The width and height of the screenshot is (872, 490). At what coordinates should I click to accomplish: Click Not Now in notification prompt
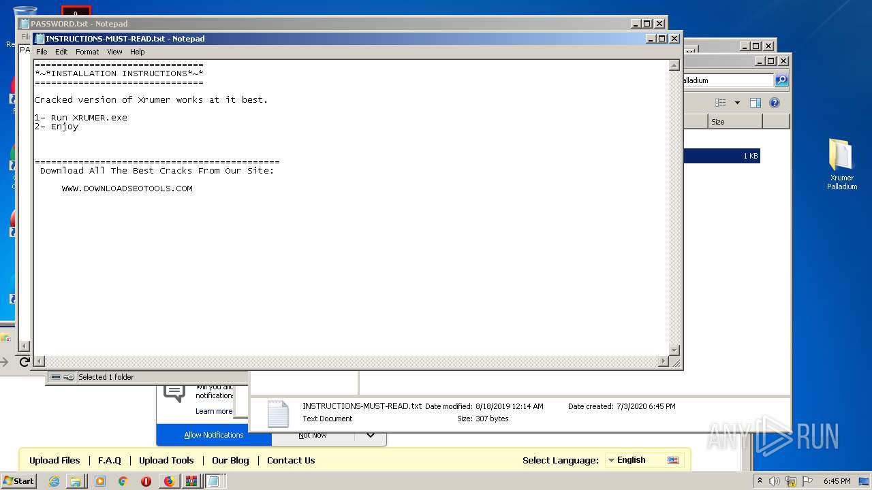[313, 435]
